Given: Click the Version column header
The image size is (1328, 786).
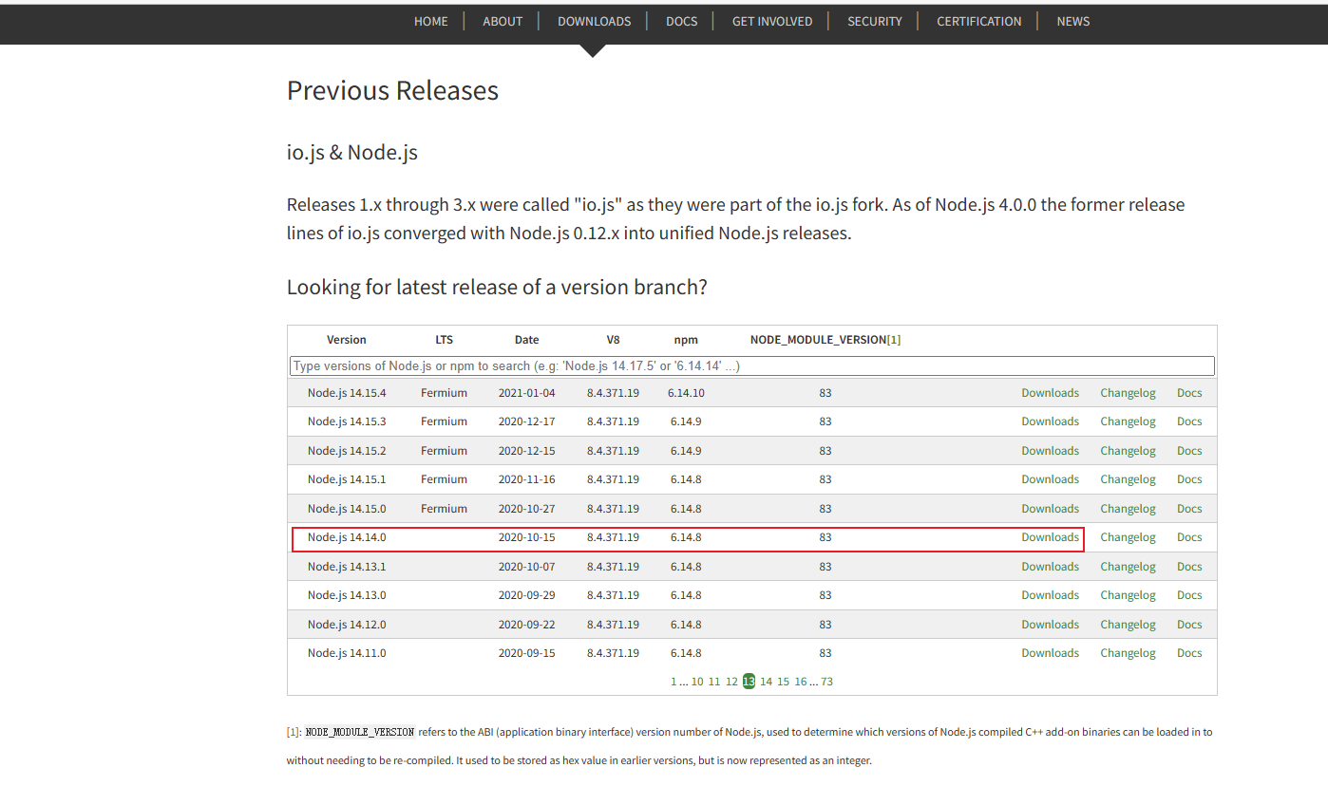Looking at the screenshot, I should pyautogui.click(x=347, y=340).
